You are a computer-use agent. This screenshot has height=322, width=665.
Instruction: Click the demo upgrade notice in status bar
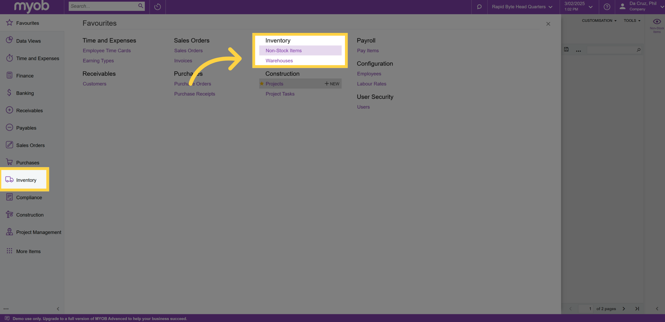[100, 319]
